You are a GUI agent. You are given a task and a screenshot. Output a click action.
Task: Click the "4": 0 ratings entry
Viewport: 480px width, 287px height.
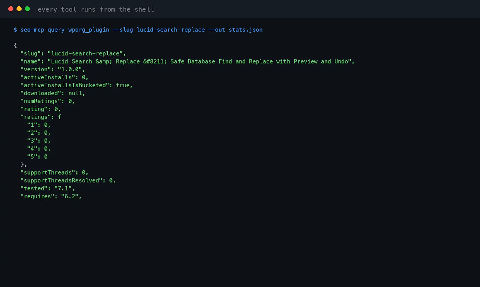[39, 149]
